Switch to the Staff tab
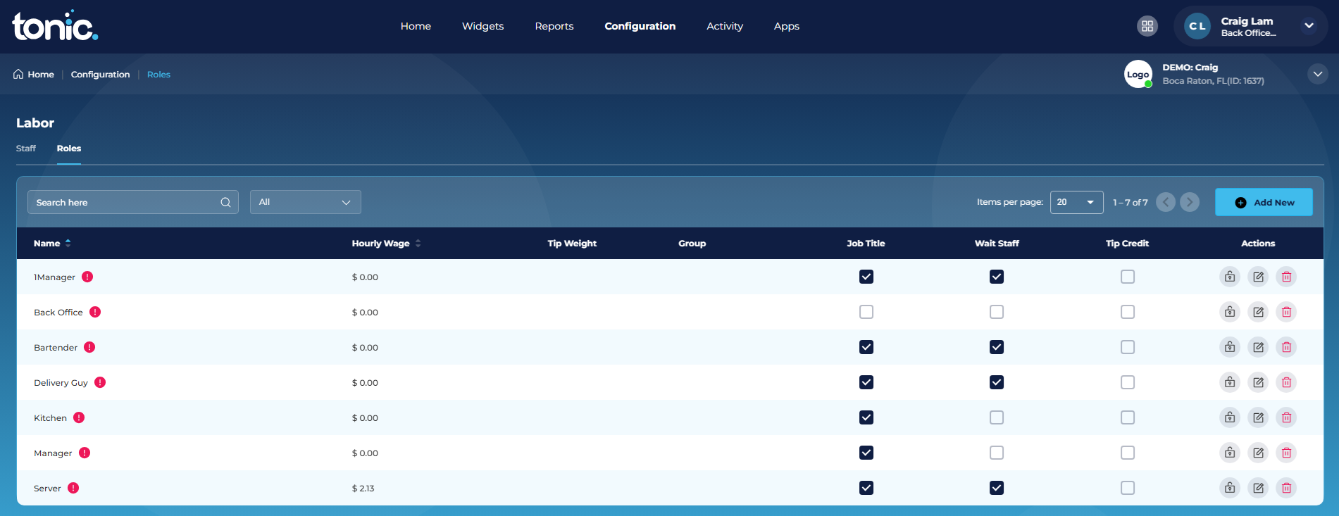The image size is (1339, 516). click(26, 149)
